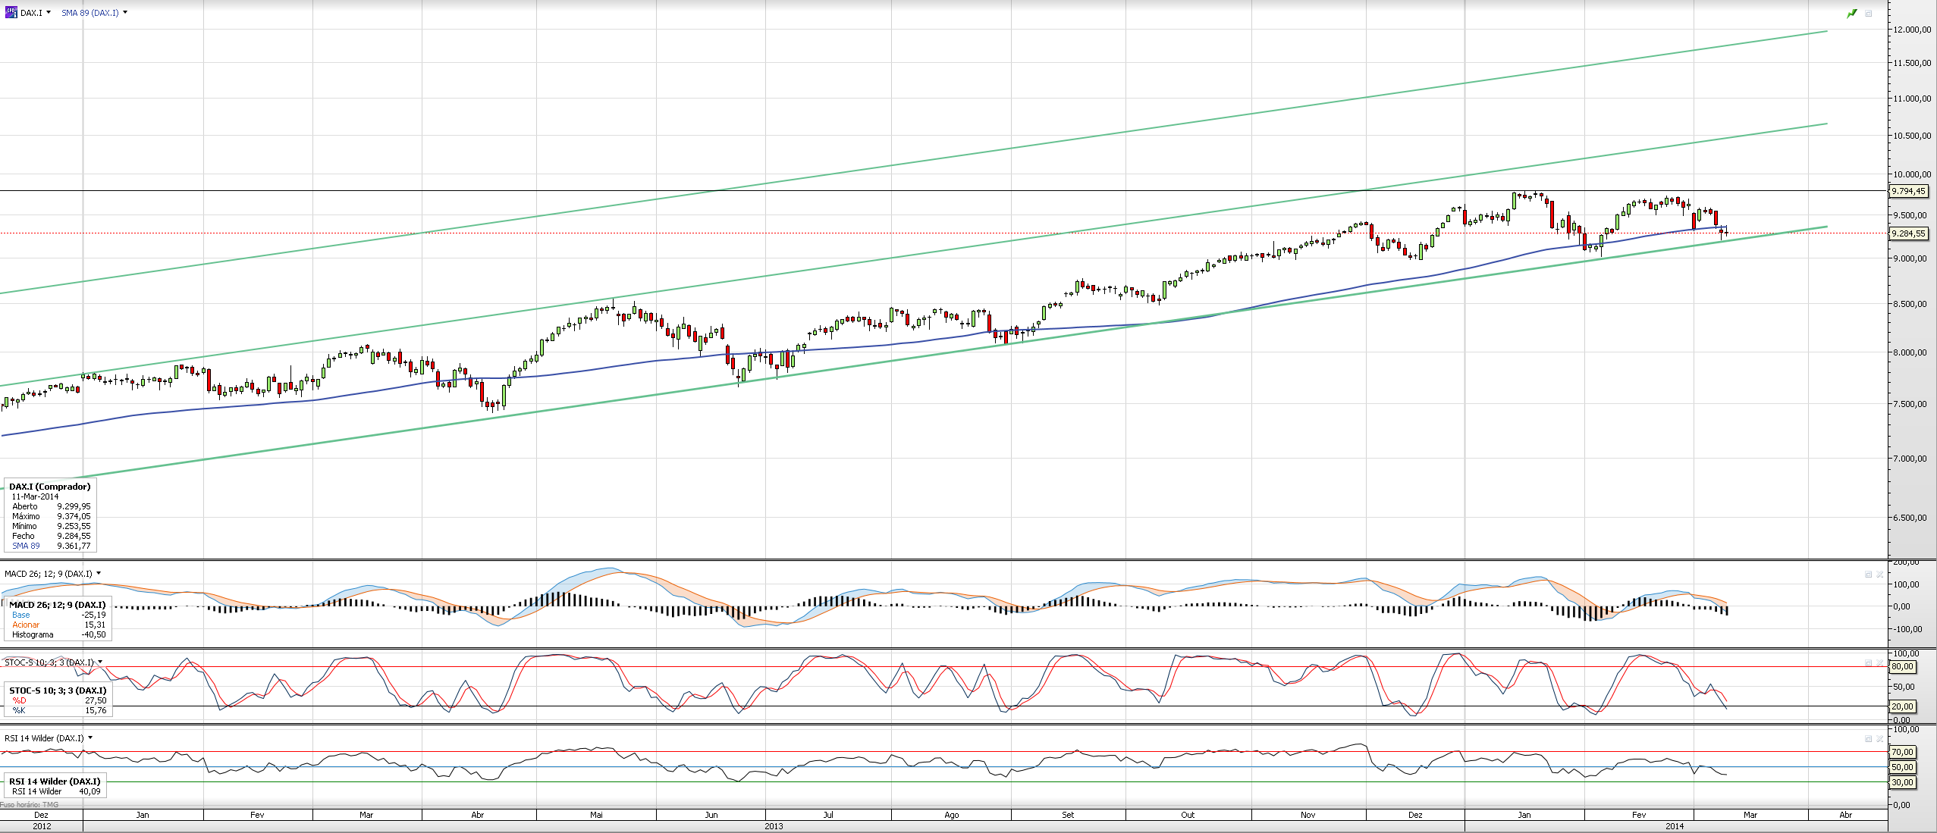Maximize the main price chart panel
The width and height of the screenshot is (1937, 833).
[x=1869, y=14]
